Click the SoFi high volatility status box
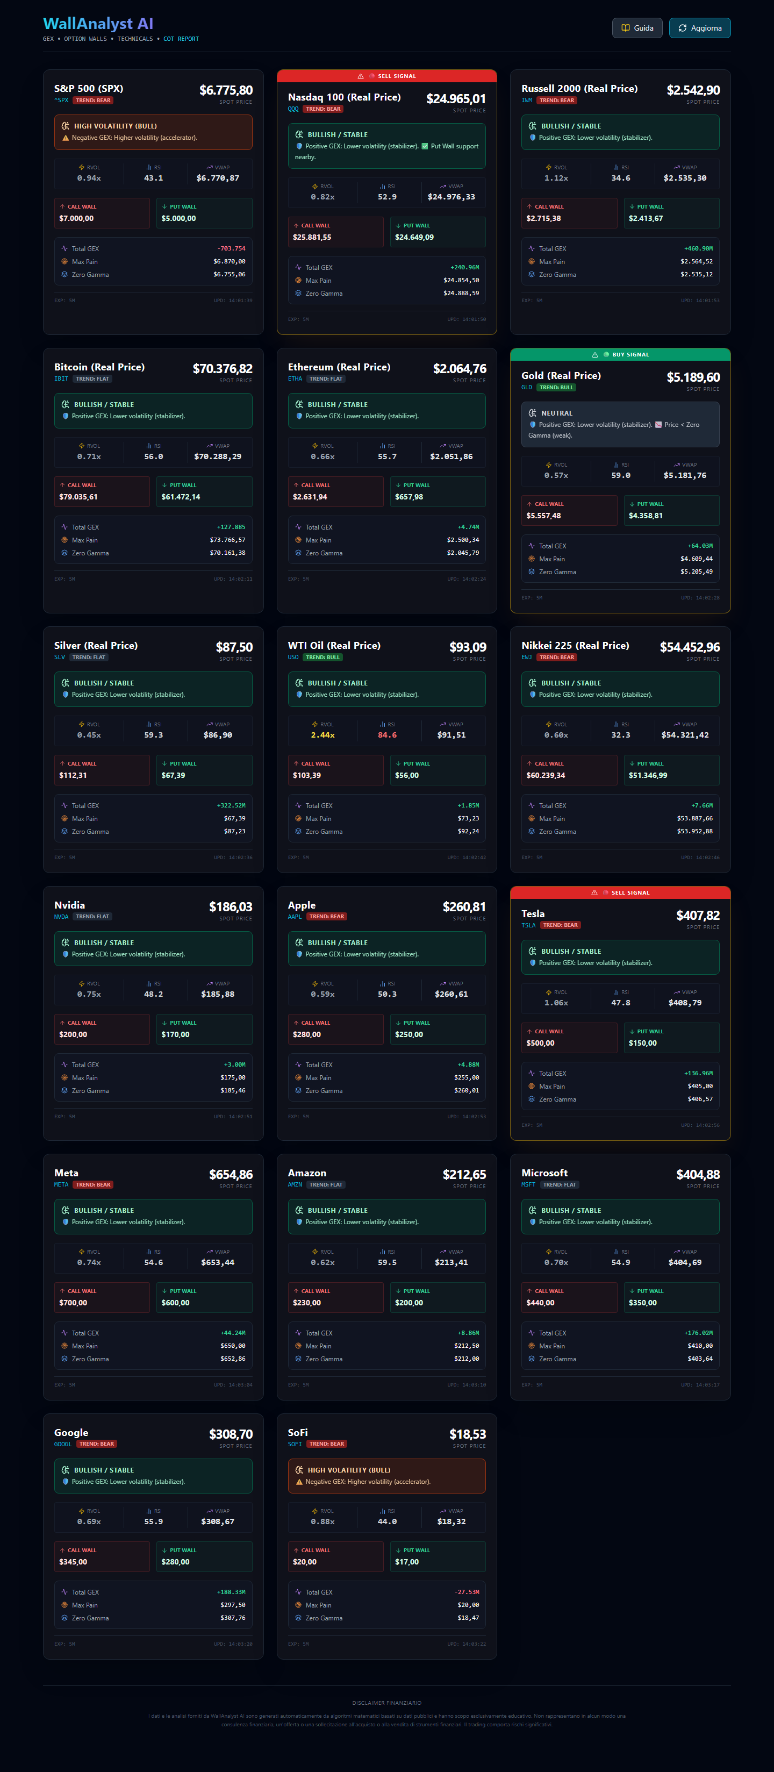 click(x=386, y=1476)
